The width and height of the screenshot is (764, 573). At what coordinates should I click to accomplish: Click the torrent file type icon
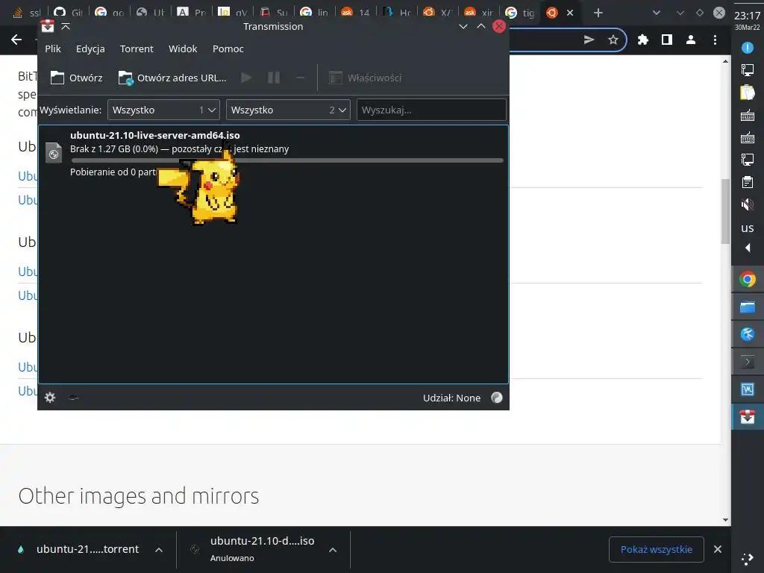click(54, 153)
